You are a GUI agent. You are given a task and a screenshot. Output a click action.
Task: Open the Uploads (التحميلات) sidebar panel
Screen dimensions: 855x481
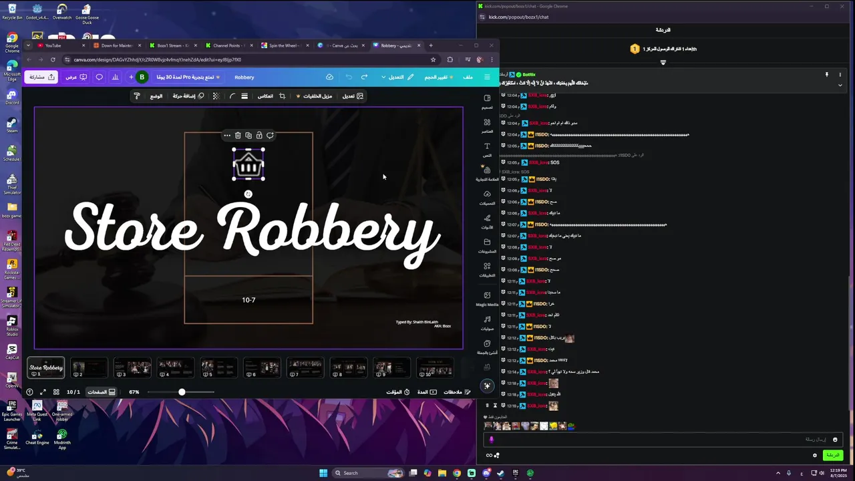point(487,197)
